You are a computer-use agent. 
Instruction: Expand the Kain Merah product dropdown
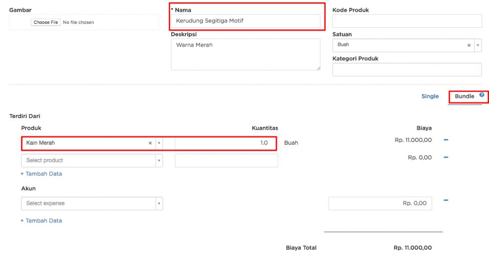[x=159, y=143]
